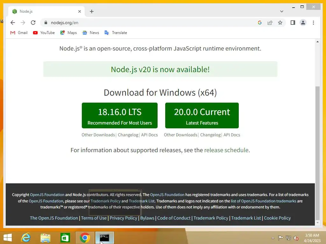Open the Chrome side panel

293,23
